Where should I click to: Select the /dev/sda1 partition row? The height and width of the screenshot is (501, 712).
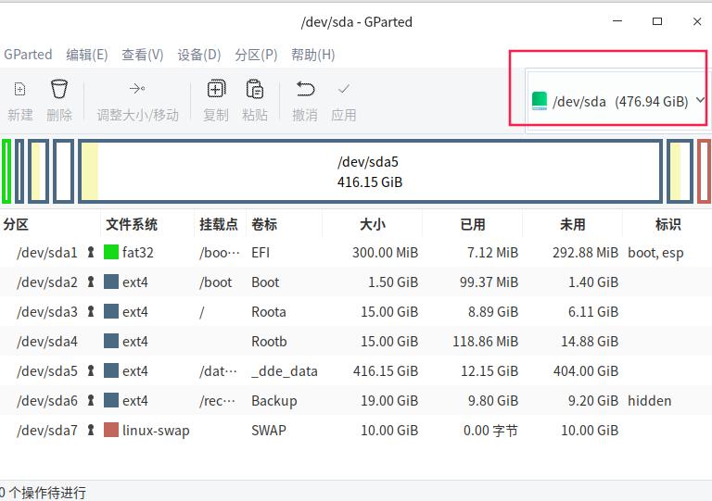[x=356, y=252]
